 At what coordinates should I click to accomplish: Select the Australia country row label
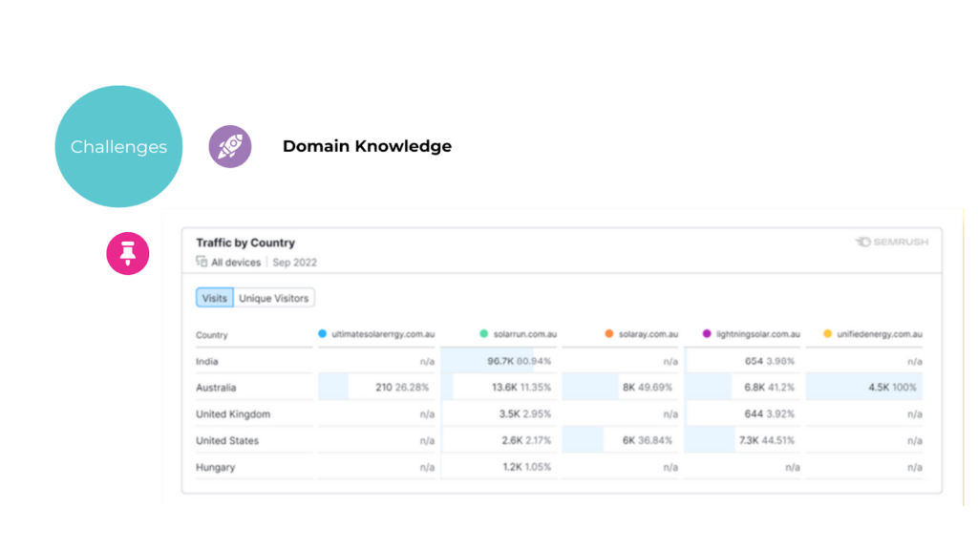point(216,388)
